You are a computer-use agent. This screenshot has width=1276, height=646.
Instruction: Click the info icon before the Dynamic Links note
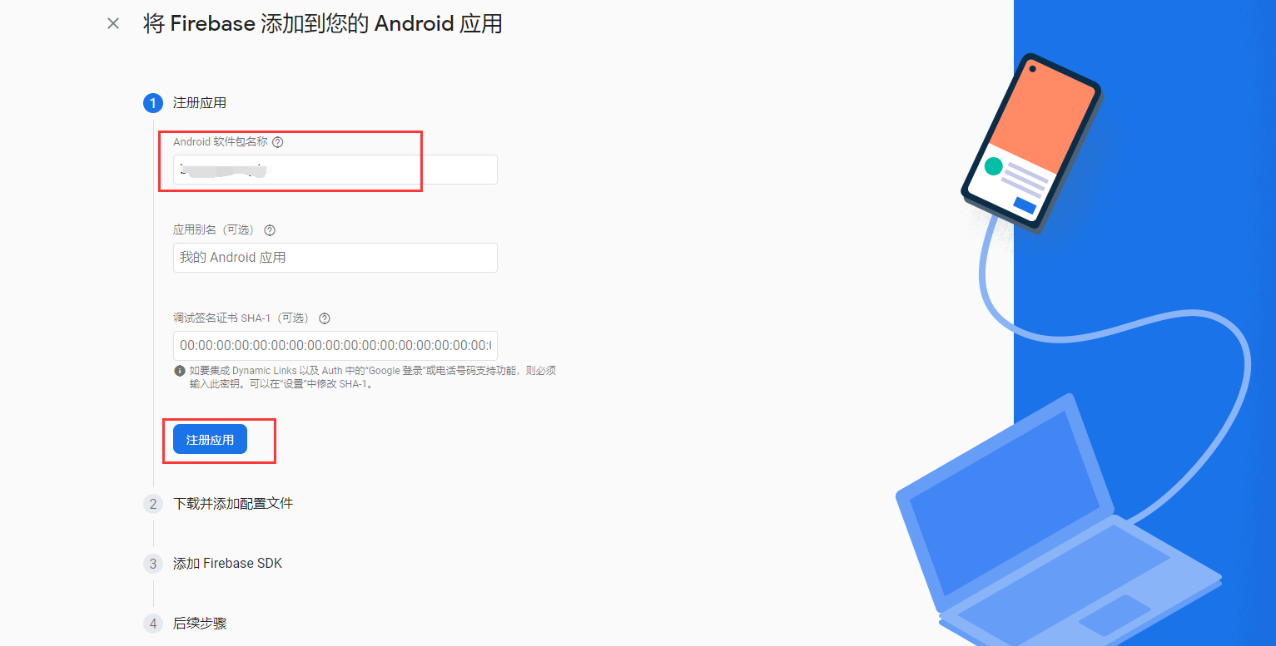coord(180,371)
